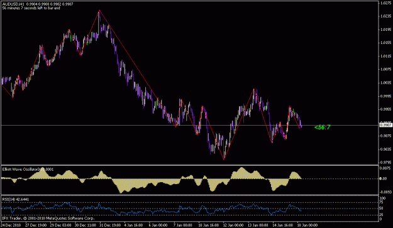Click the 0.9795 price axis label
The width and height of the screenshot is (393, 228).
(x=385, y=163)
